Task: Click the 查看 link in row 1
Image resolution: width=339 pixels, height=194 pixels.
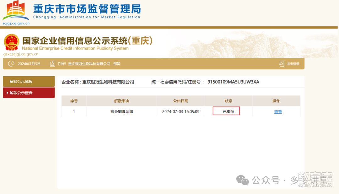Action: 278,112
